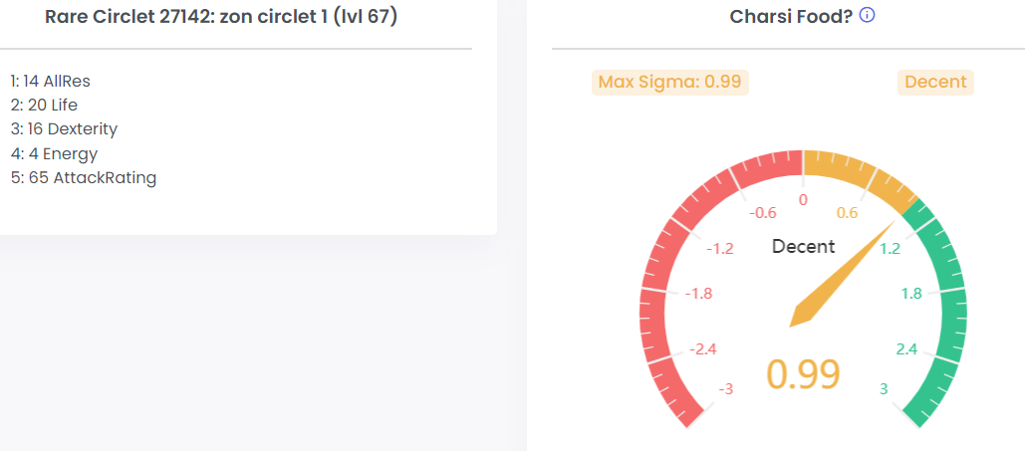Click the -1.8 tick label on gauge

tap(696, 294)
